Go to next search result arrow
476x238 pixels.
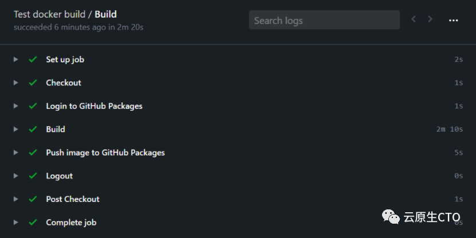click(430, 19)
